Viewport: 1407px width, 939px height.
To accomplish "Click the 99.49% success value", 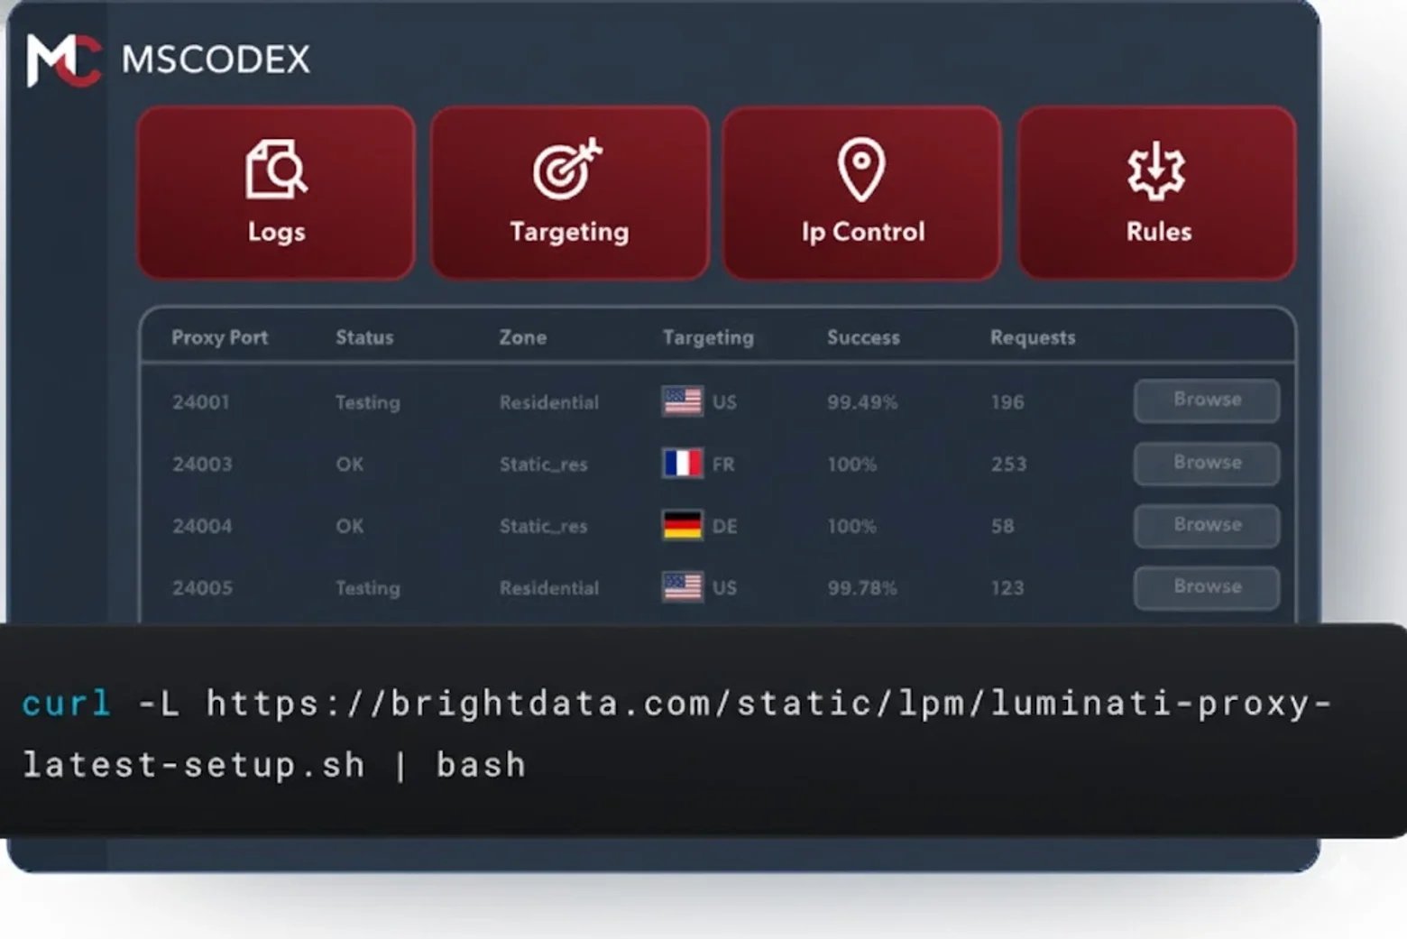I will (862, 402).
